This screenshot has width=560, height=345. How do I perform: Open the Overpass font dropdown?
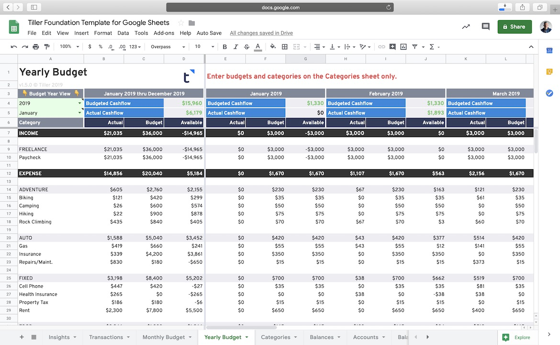click(x=168, y=47)
